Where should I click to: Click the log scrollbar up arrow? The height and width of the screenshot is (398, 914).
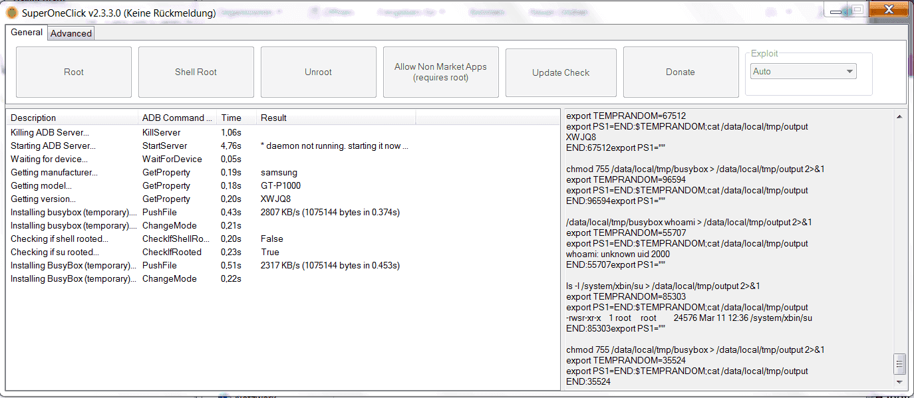tap(899, 116)
